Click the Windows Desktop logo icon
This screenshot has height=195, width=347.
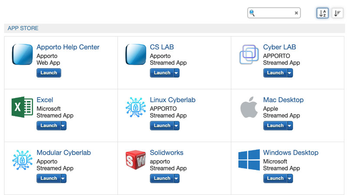point(249,160)
